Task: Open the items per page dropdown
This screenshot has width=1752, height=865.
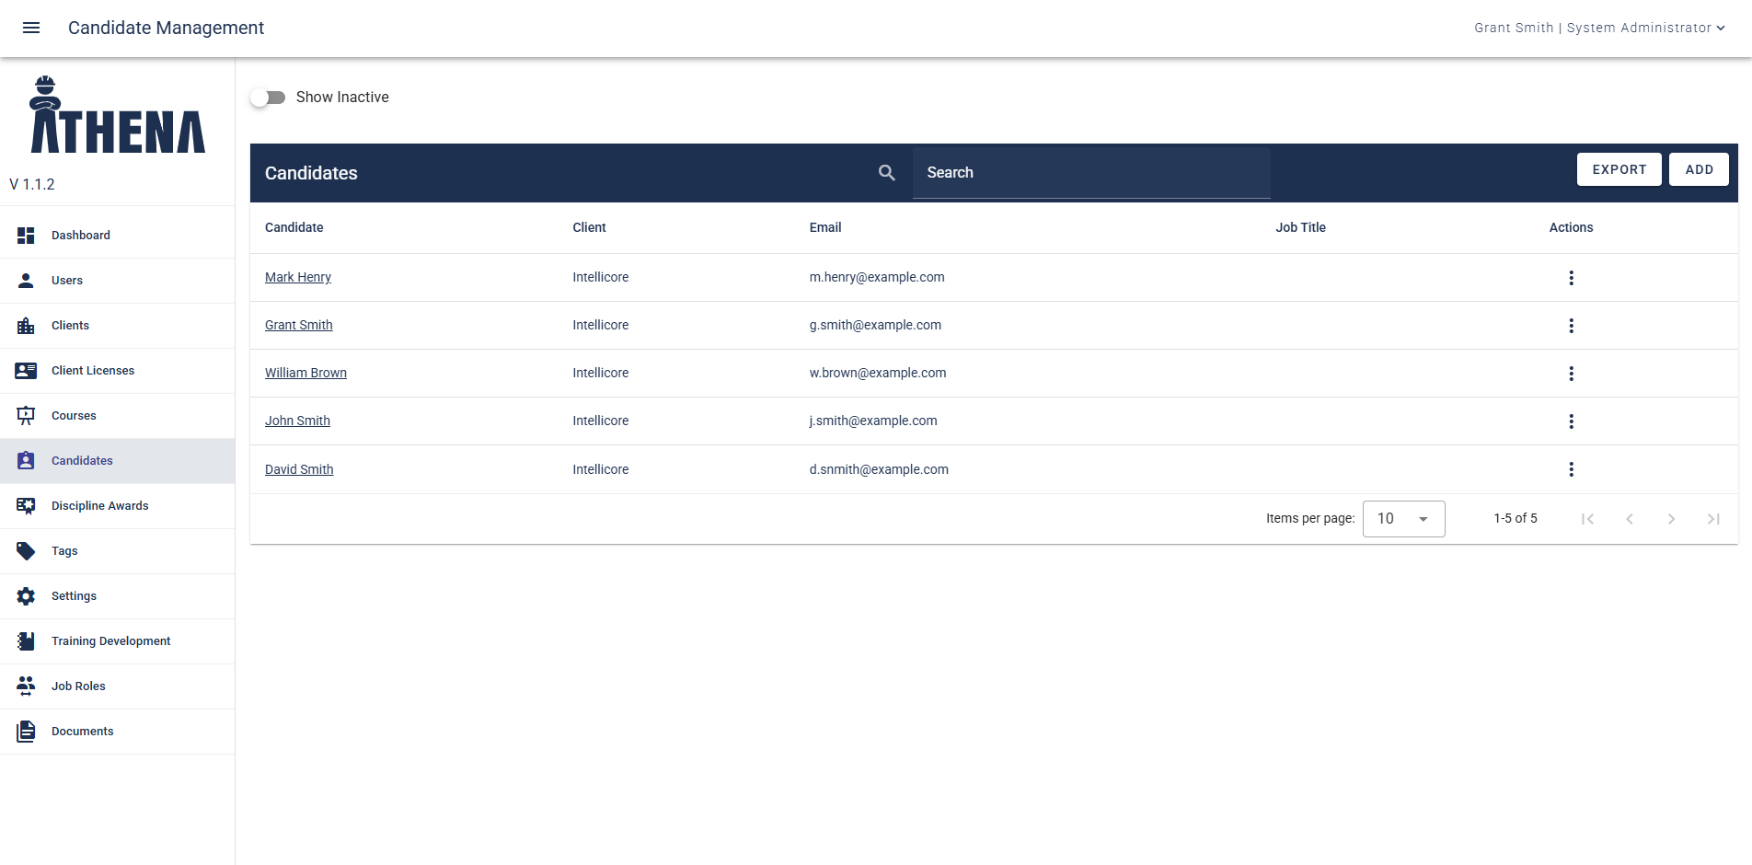Action: 1403,519
